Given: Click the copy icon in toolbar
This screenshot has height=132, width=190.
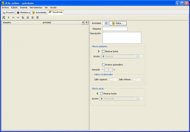Looking at the screenshot, I should pyautogui.click(x=23, y=17).
